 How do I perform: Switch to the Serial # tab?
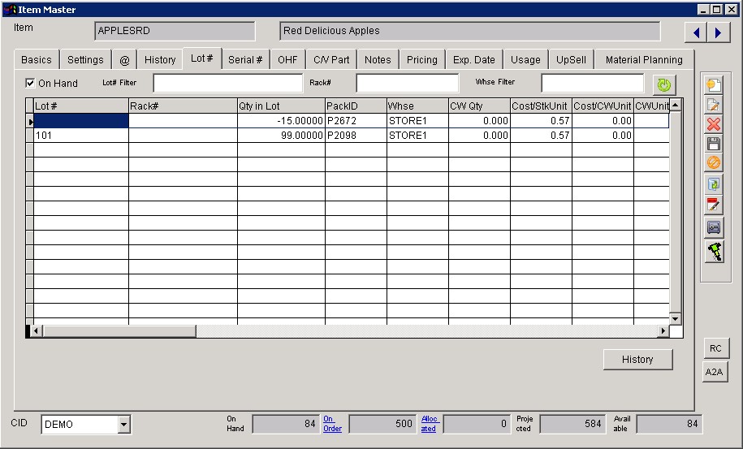(x=244, y=59)
